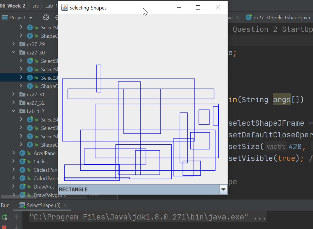Collapse the ex27_30 folder

pos(13,53)
